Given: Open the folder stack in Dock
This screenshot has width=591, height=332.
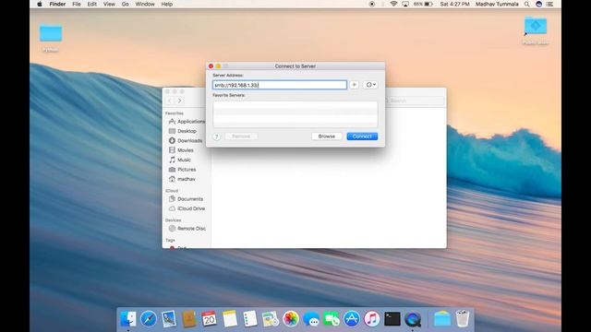Looking at the screenshot, I should click(441, 319).
